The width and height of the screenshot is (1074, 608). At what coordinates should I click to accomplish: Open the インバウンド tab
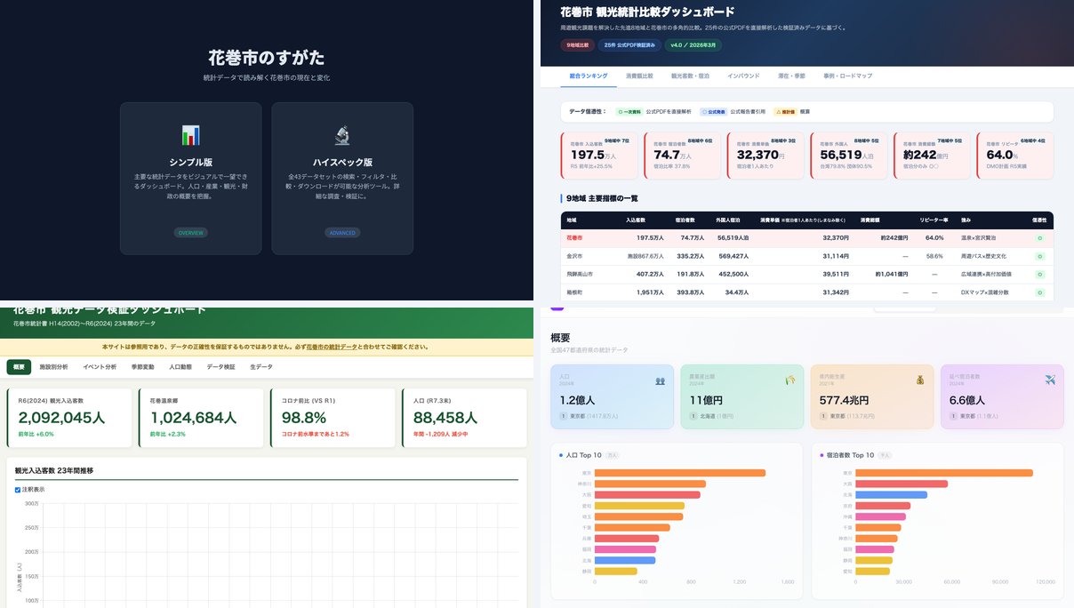[743, 76]
